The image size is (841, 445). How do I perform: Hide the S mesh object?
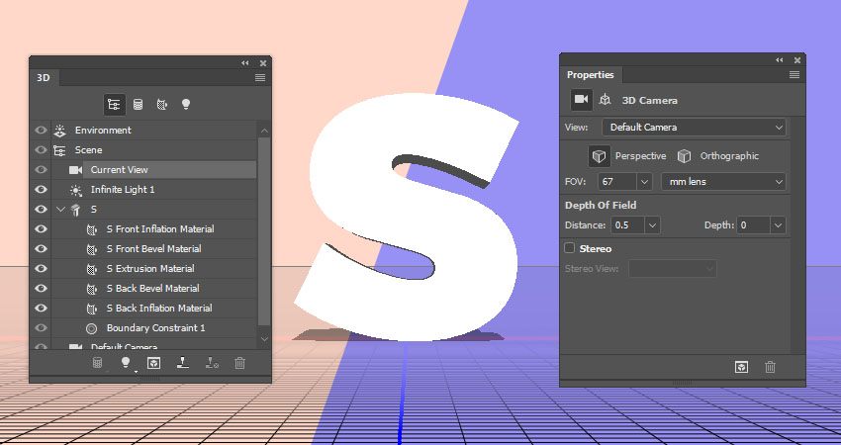click(x=41, y=210)
